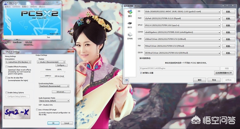Expand the GS plugin dropdown
The height and width of the screenshot is (129, 240).
click(x=182, y=12)
